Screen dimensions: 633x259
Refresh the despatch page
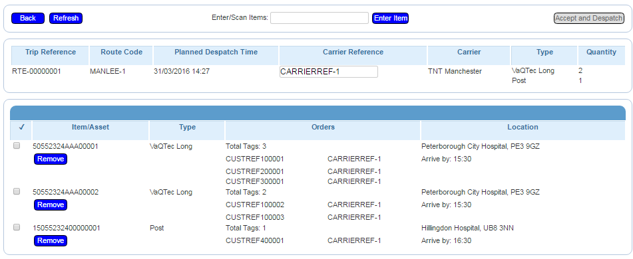point(66,18)
